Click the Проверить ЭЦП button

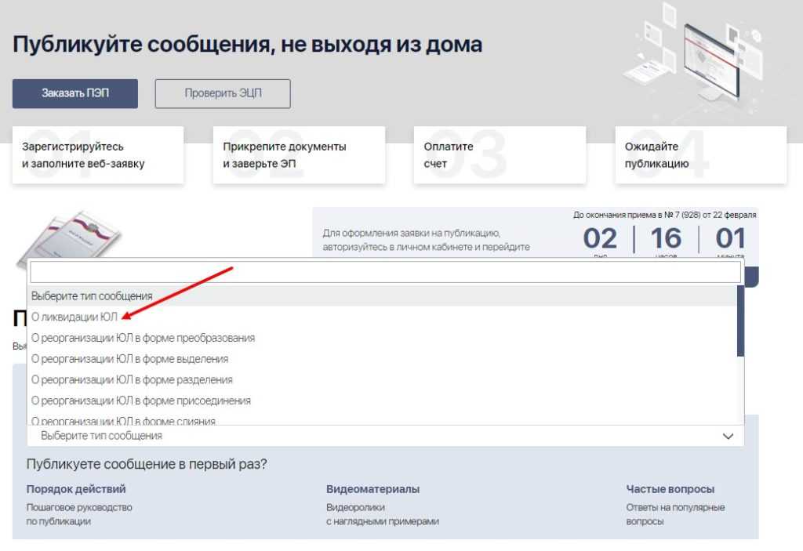click(223, 93)
